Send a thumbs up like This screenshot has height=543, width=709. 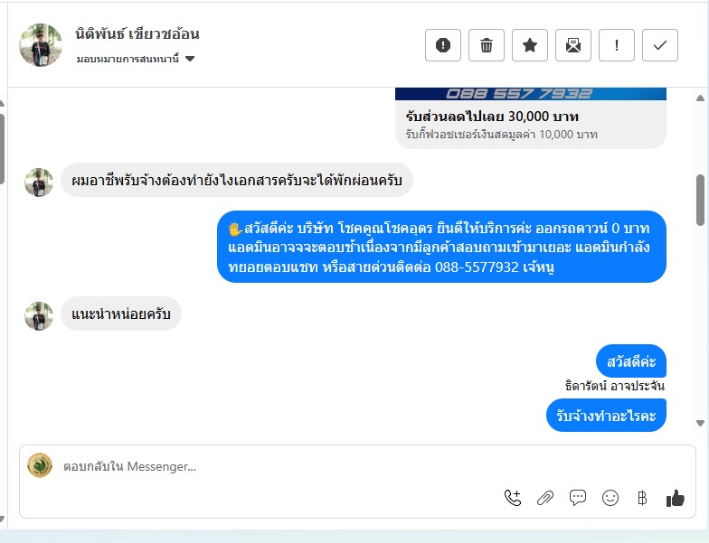pos(675,498)
